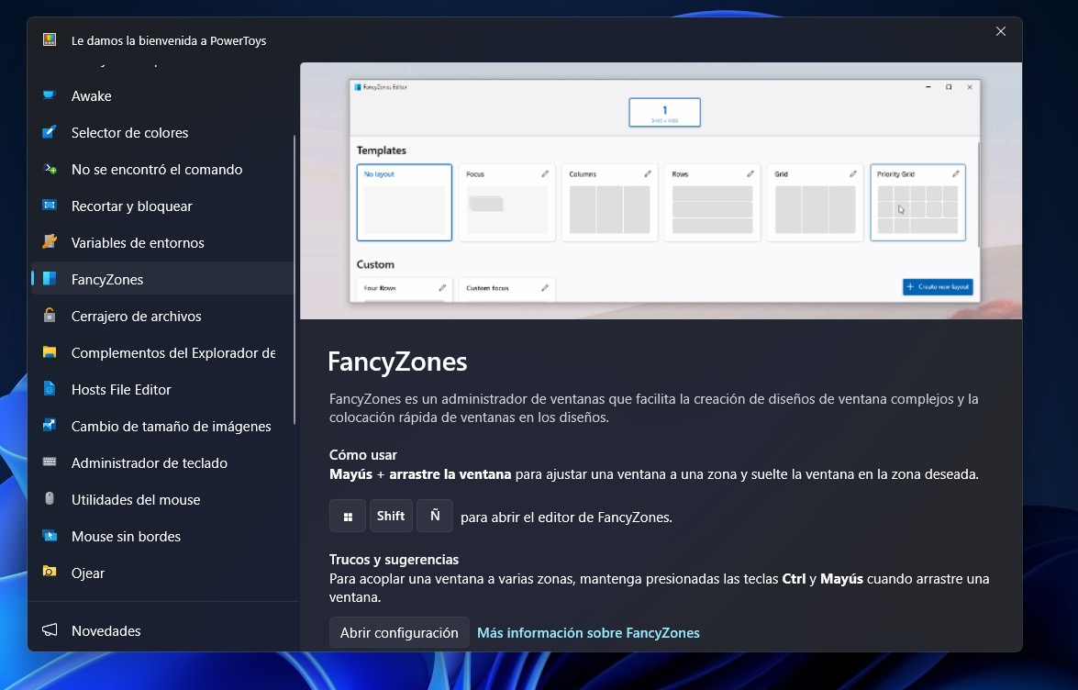1078x690 pixels.
Task: Click 'para abrir el editor de FancyZones' text
Action: point(566,517)
